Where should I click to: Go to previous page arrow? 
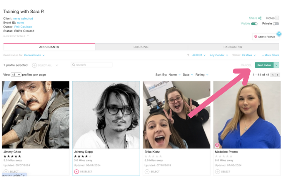[273, 75]
